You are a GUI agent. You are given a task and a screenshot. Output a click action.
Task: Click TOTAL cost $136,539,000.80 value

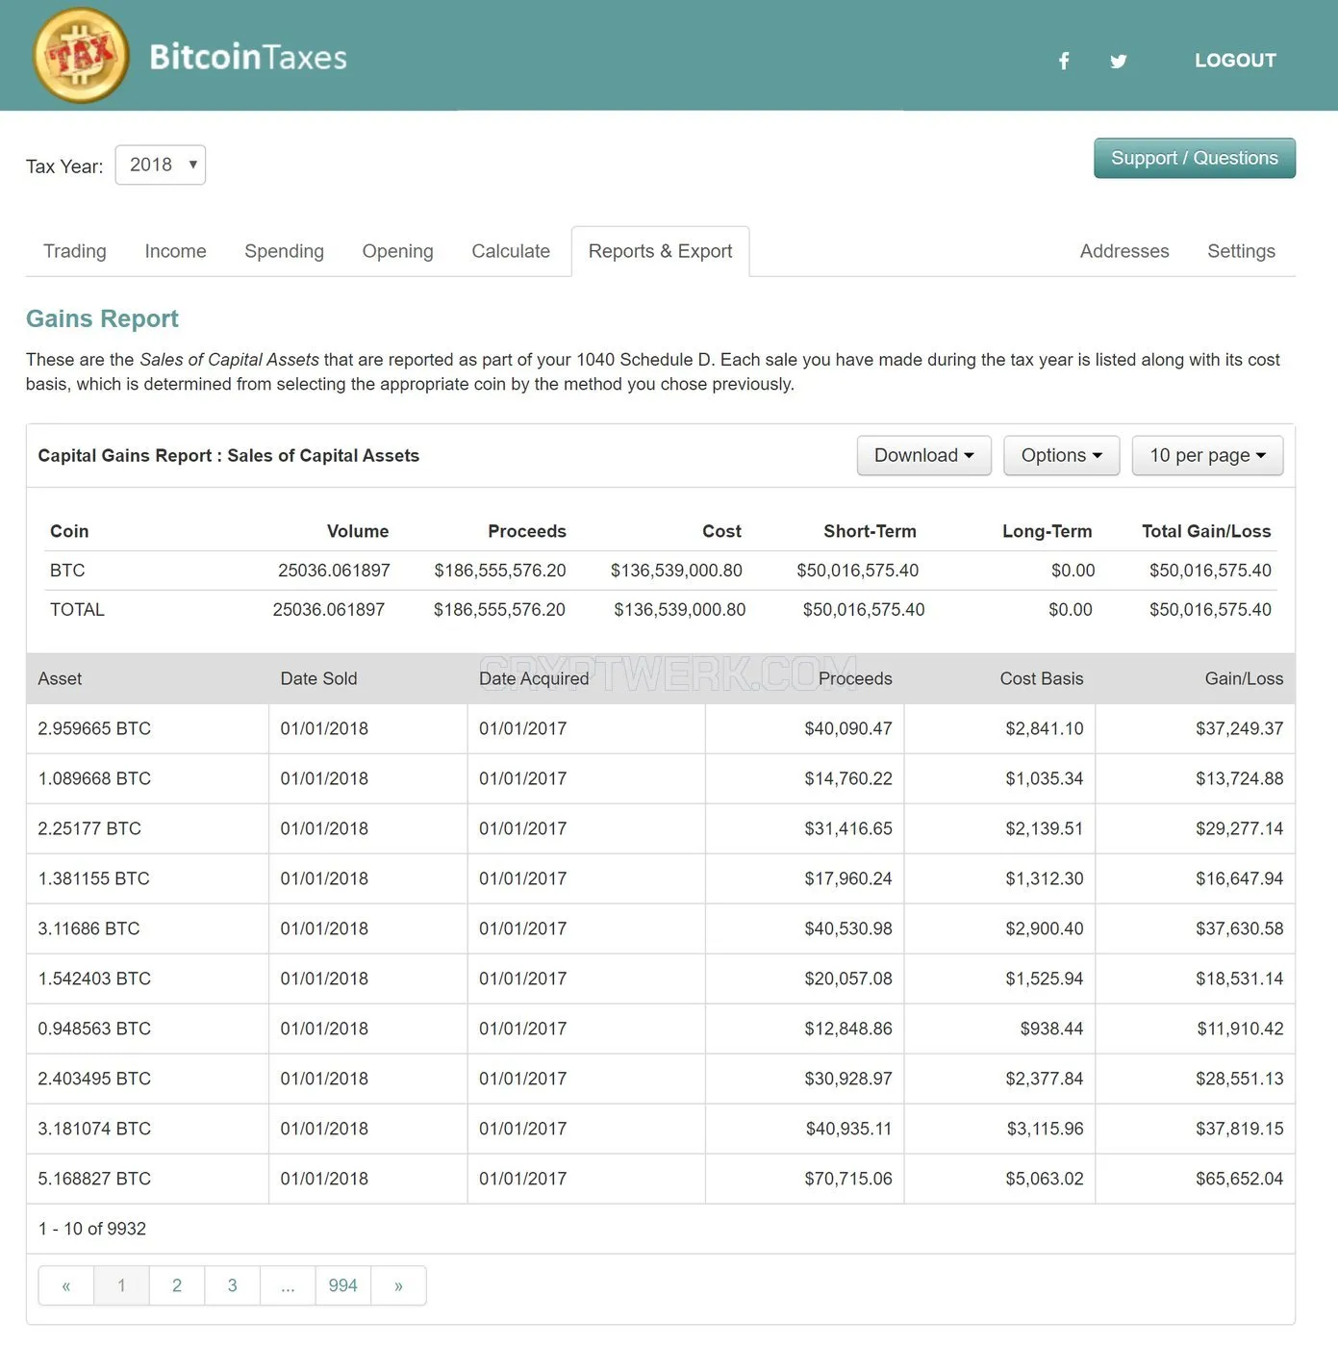pos(680,610)
